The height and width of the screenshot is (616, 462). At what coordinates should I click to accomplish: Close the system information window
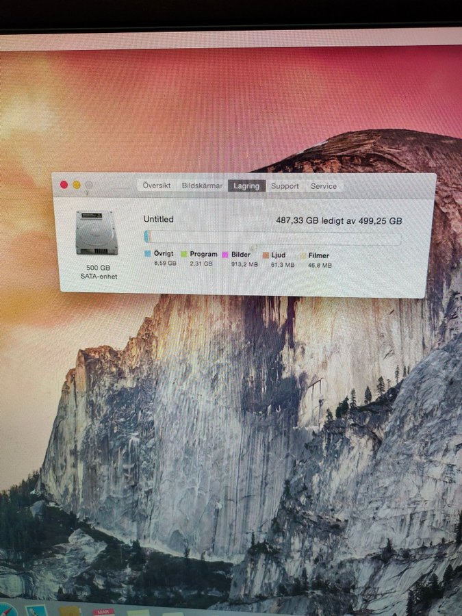[64, 185]
